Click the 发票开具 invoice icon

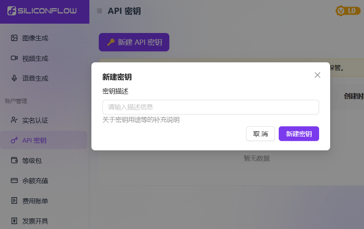point(14,221)
